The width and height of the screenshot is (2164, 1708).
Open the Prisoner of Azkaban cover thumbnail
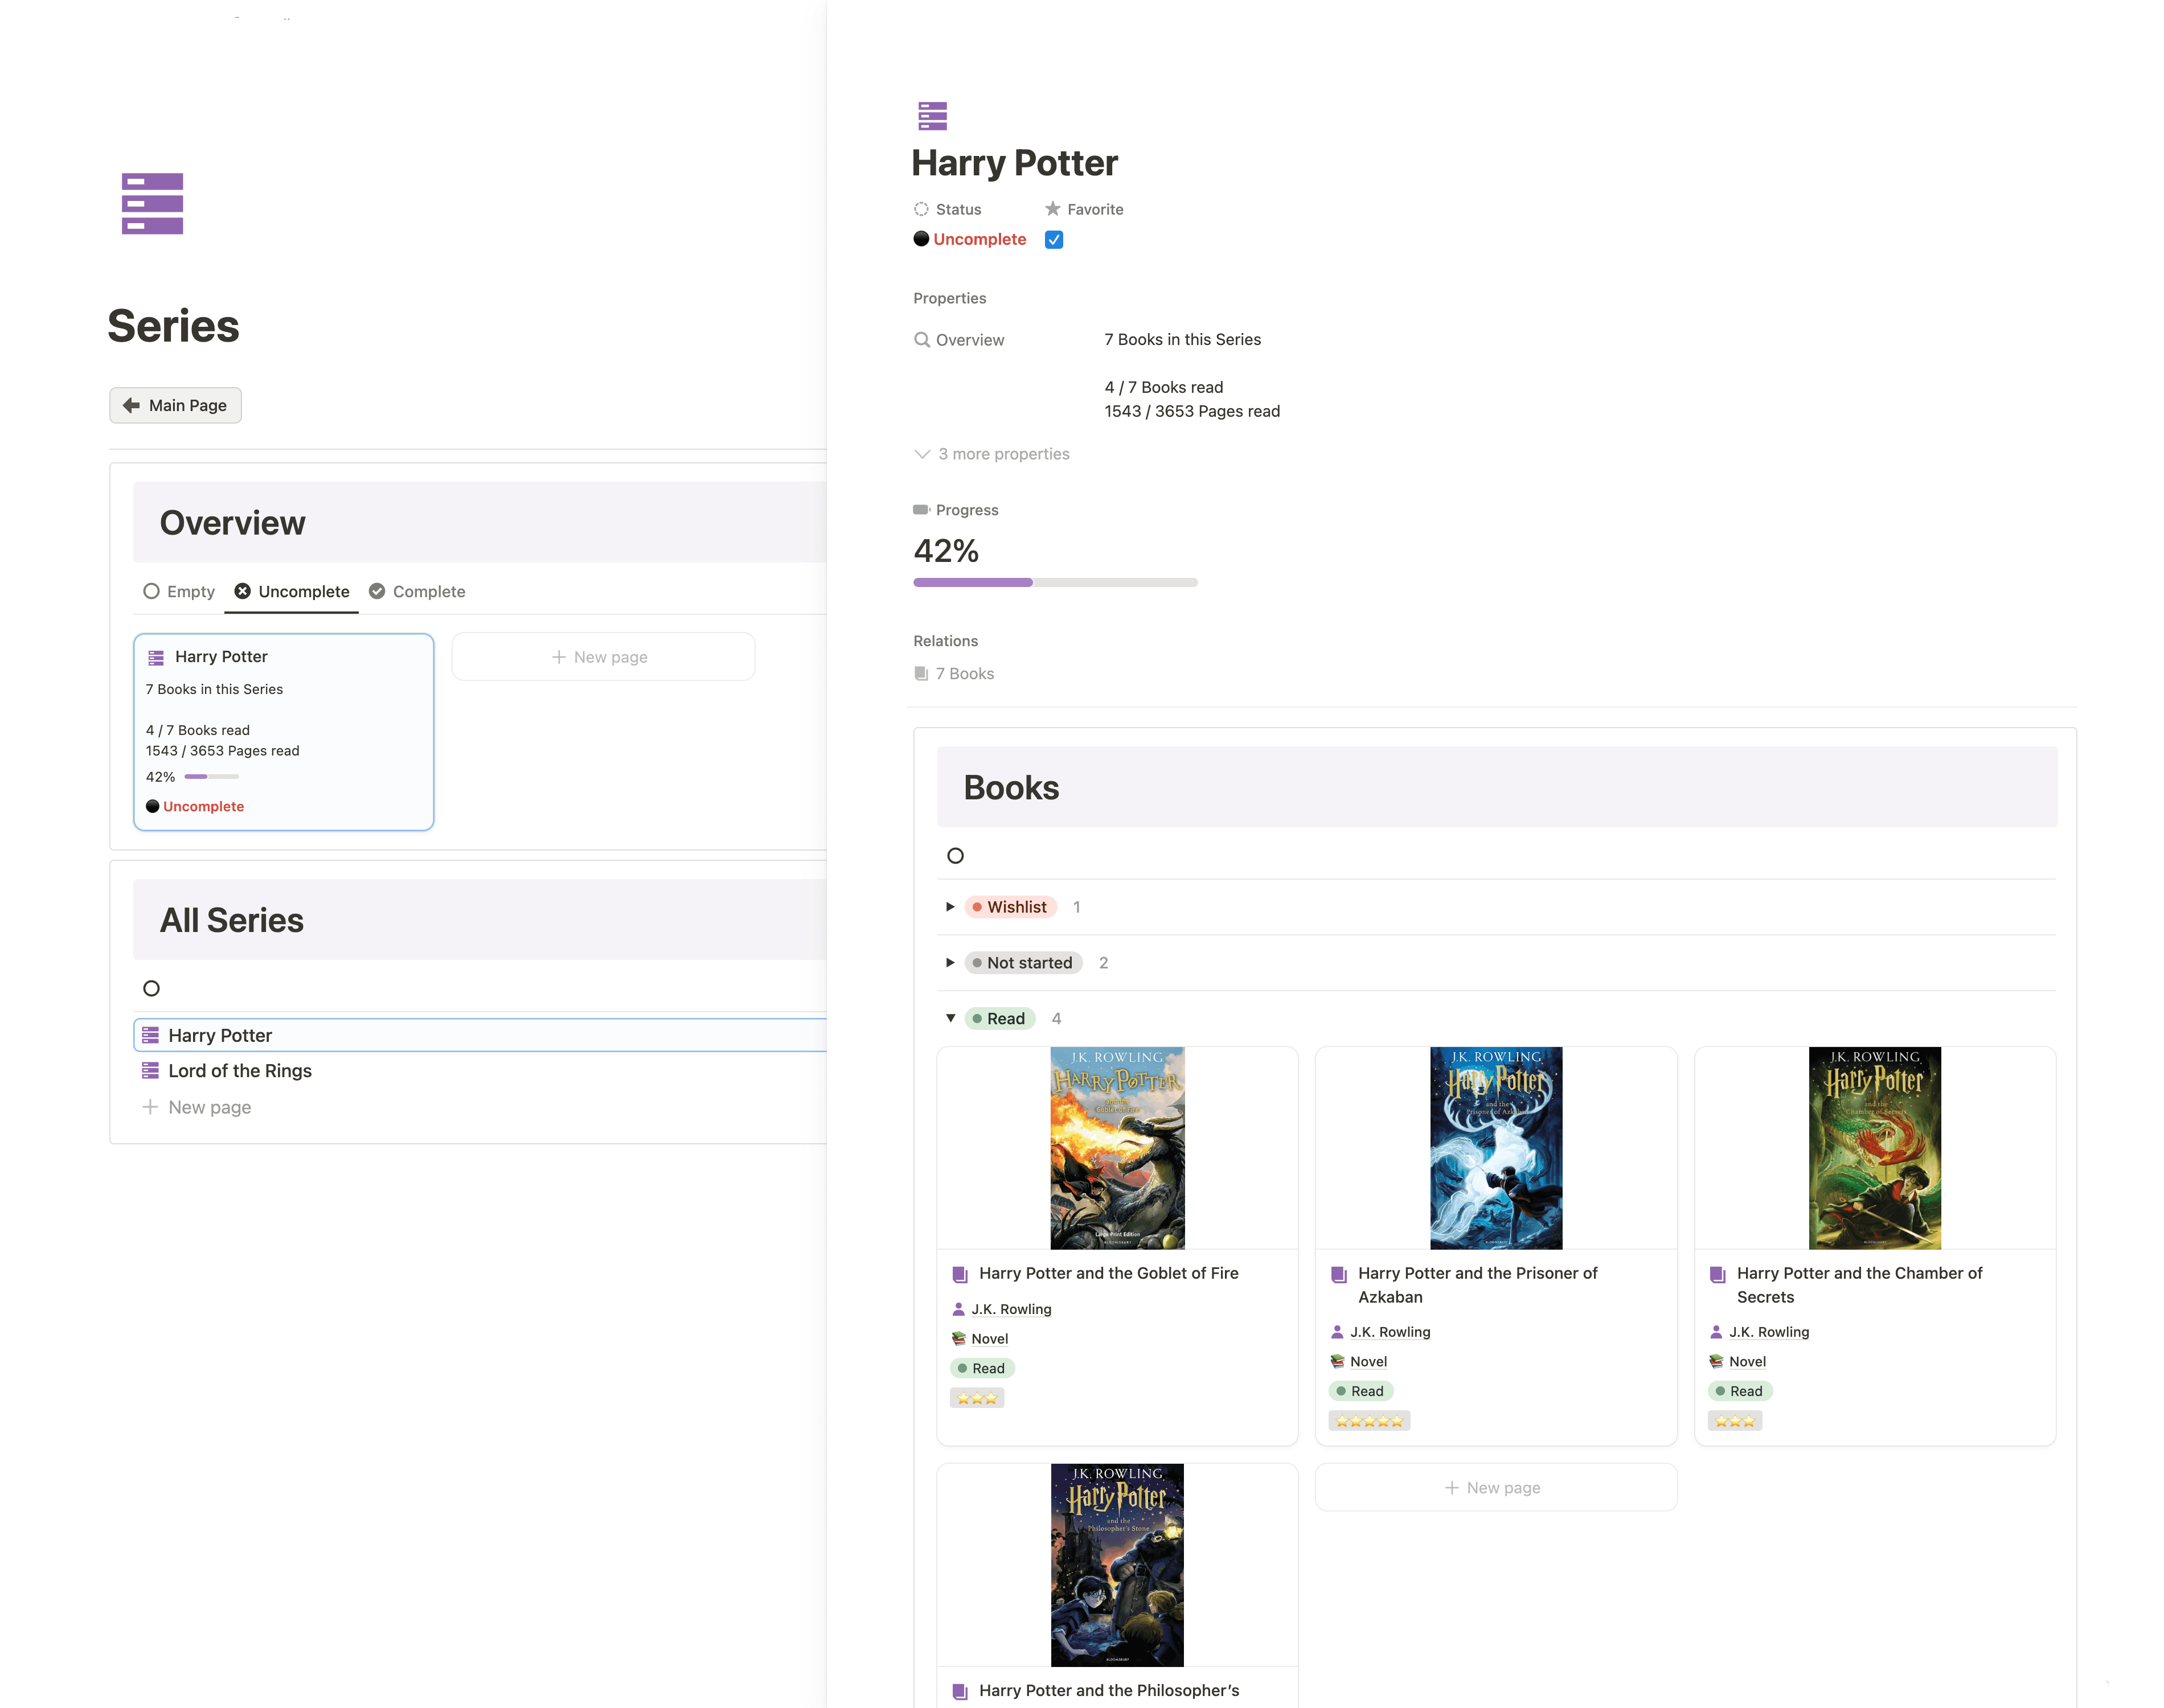click(1495, 1147)
